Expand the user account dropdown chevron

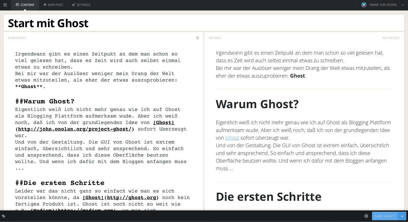[402, 5]
